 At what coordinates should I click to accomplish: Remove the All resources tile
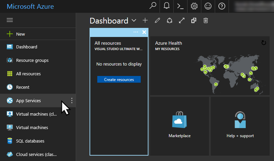click(144, 32)
